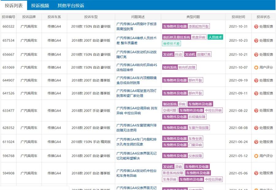Click status icon for complaint 633477
This screenshot has height=190, width=276.
[x=256, y=110]
